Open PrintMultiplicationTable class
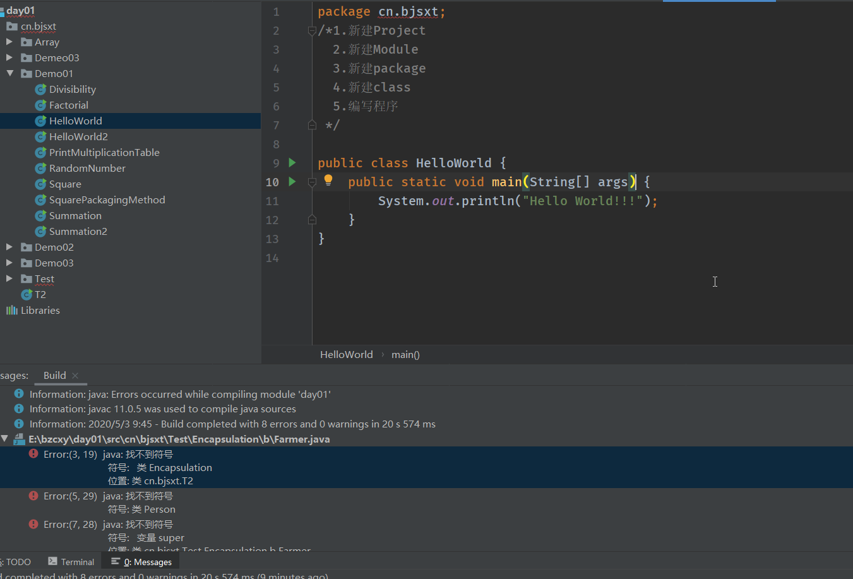Screen dimensions: 853x579 point(104,152)
